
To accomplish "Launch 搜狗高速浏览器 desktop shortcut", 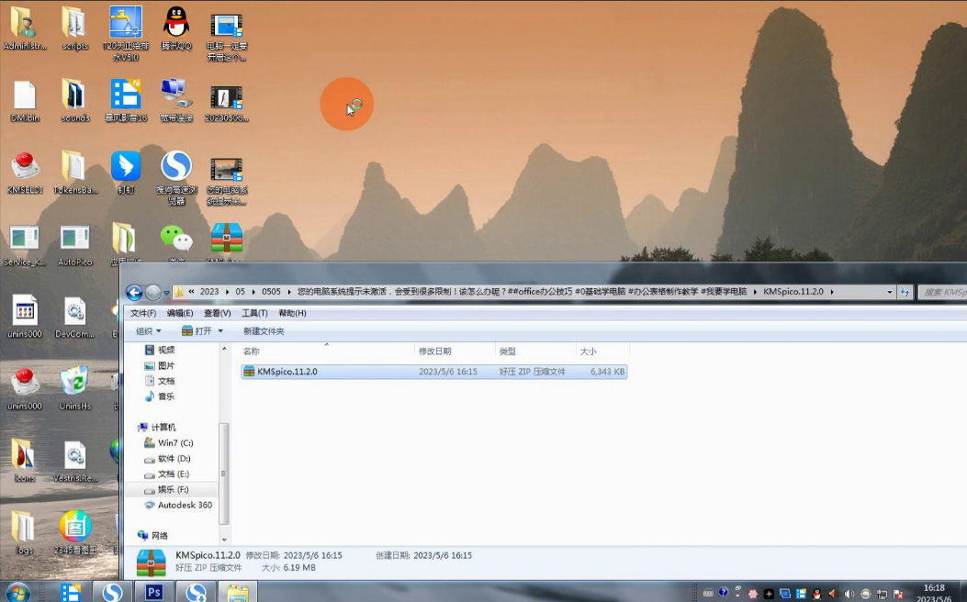I will coord(176,179).
